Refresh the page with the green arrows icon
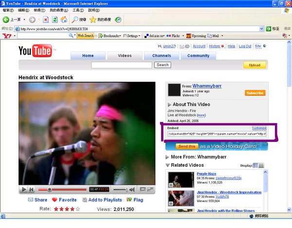This screenshot has height=228, width=292. point(55,19)
